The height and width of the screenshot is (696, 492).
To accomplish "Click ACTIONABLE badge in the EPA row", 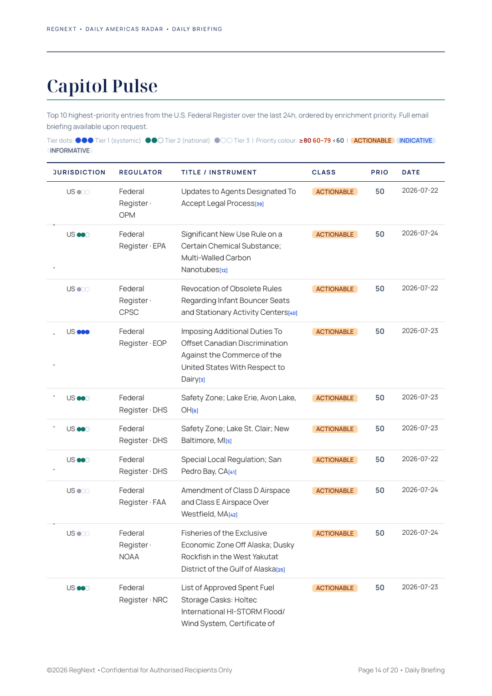I will point(335,235).
